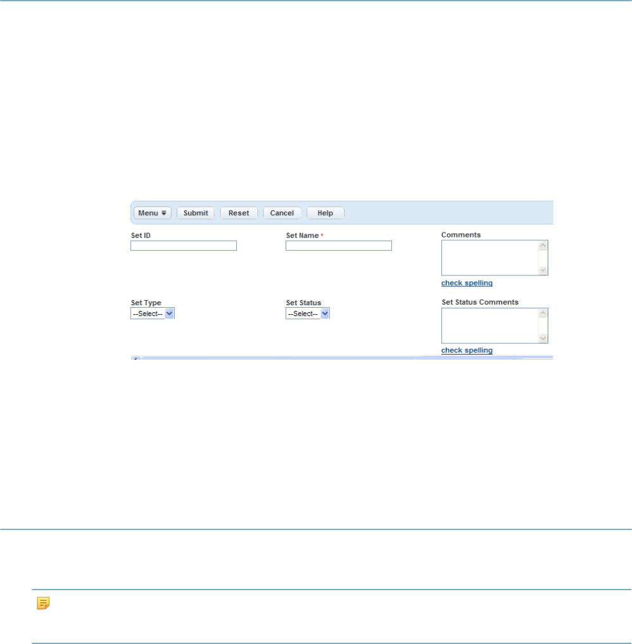Screen dimensions: 632x644
Task: Focus the Set ID input field
Action: point(184,246)
